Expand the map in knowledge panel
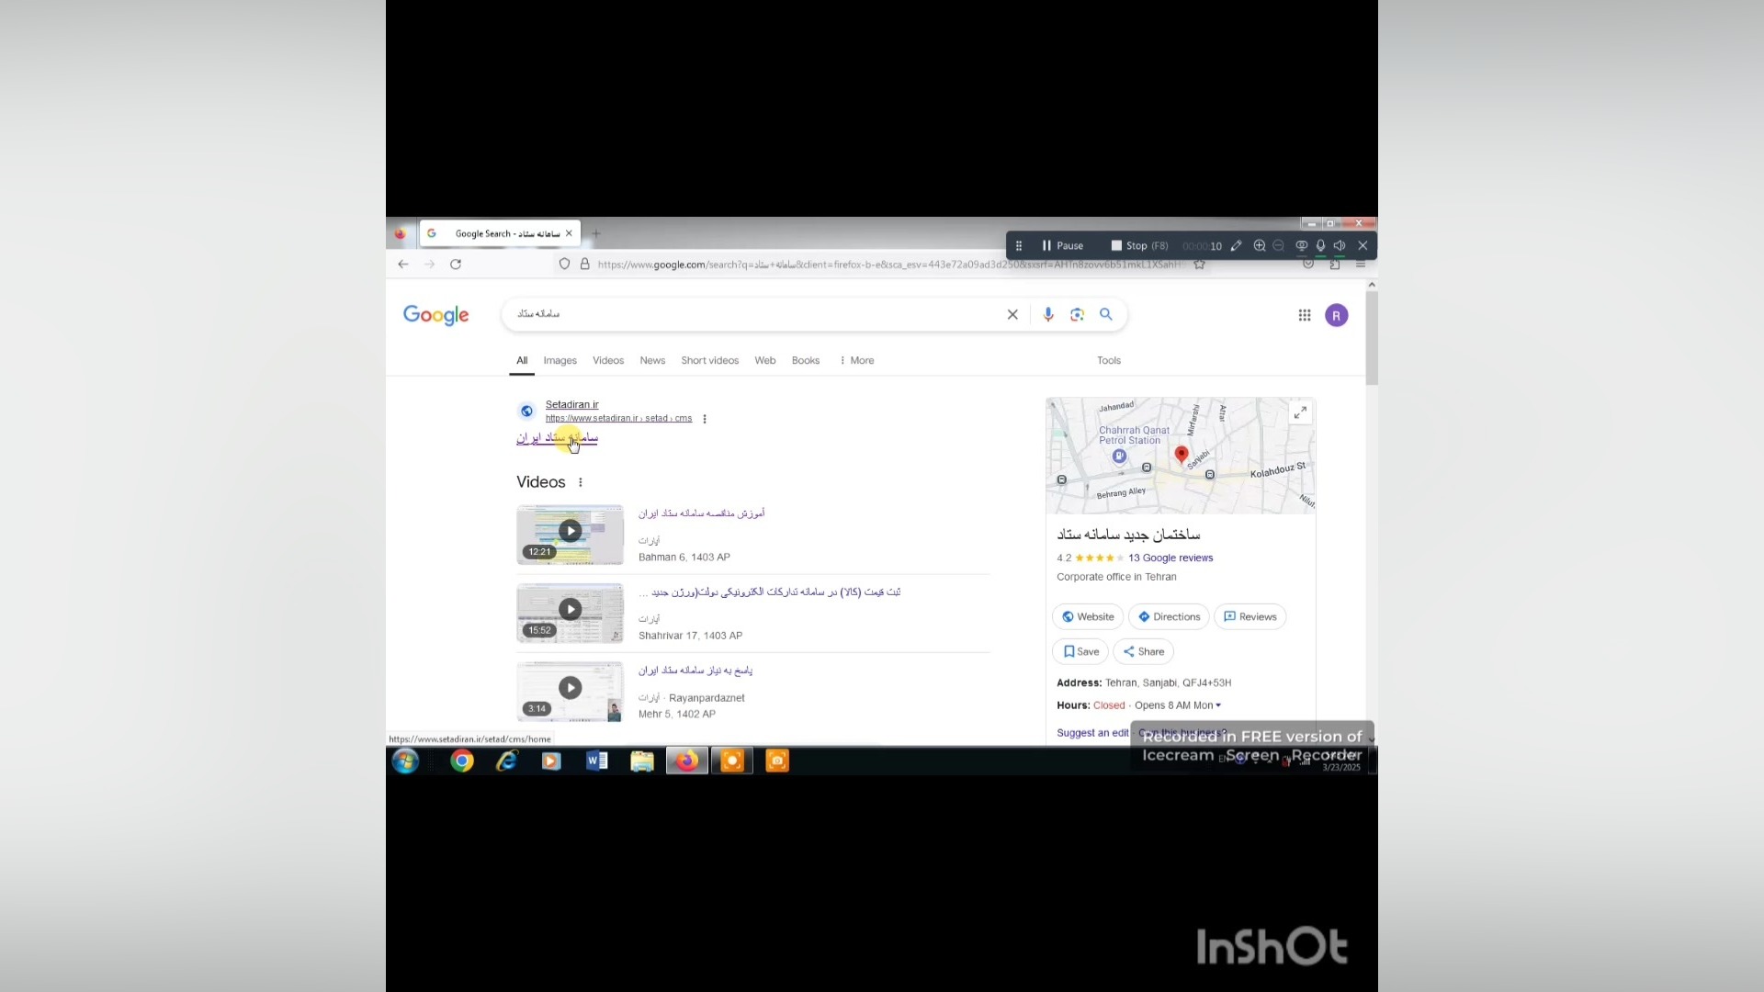 tap(1300, 413)
